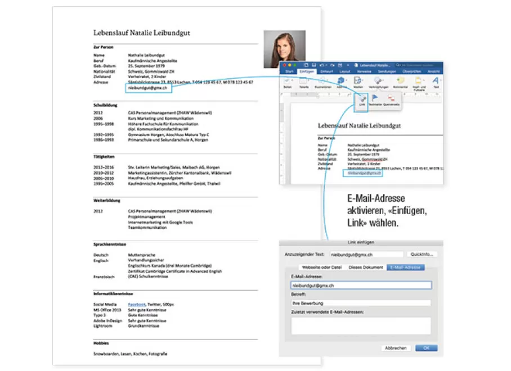Click the "Adobe InDesign" row label
The height and width of the screenshot is (371, 511).
pos(107,320)
